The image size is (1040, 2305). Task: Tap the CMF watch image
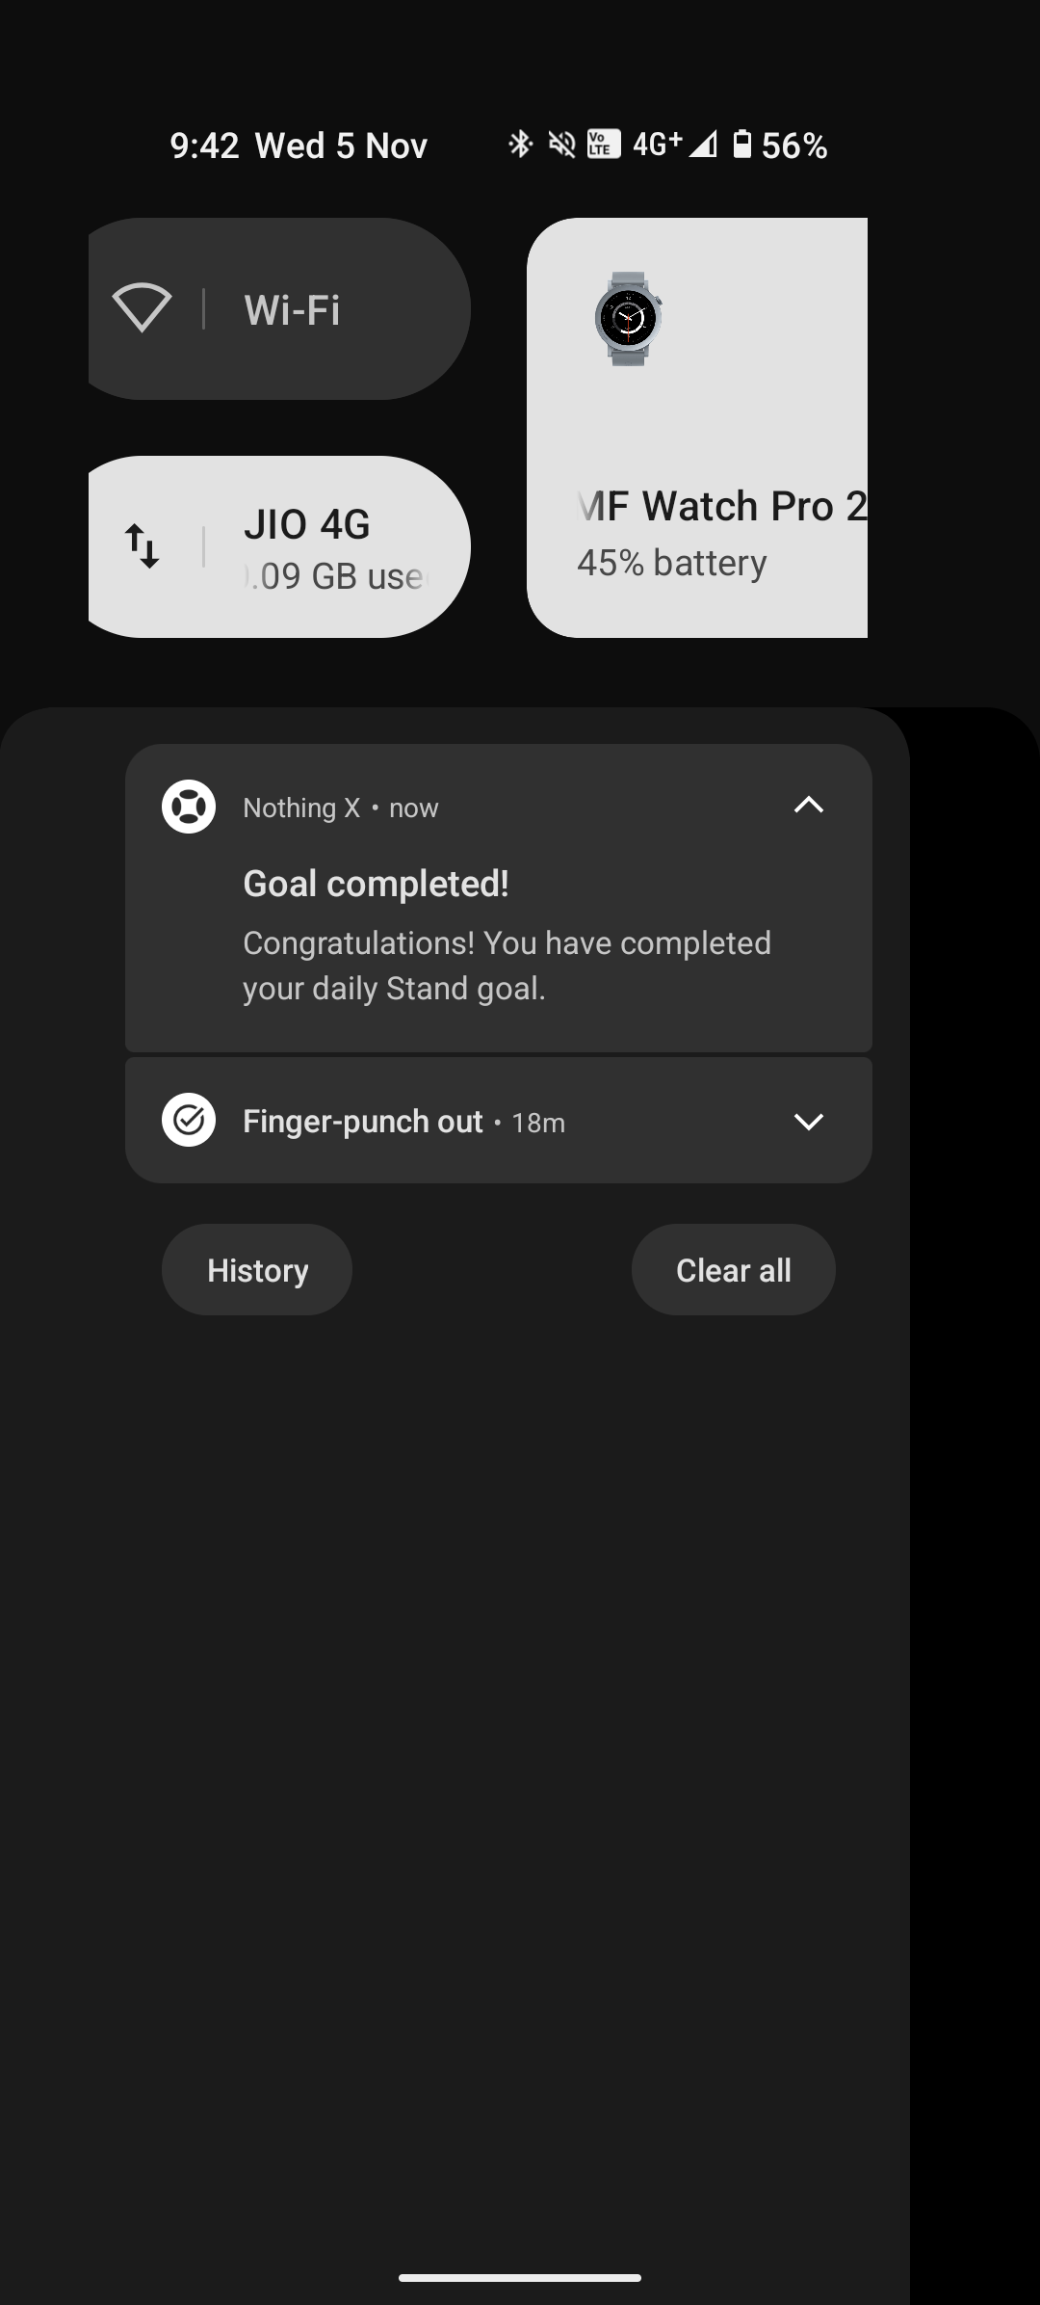pyautogui.click(x=628, y=318)
